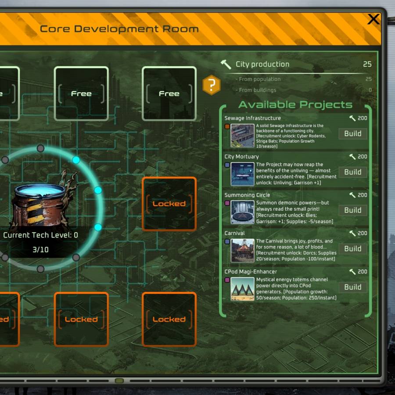Click the magenta category square for CPod Magi-Enhancer
395x395 pixels.
(227, 280)
